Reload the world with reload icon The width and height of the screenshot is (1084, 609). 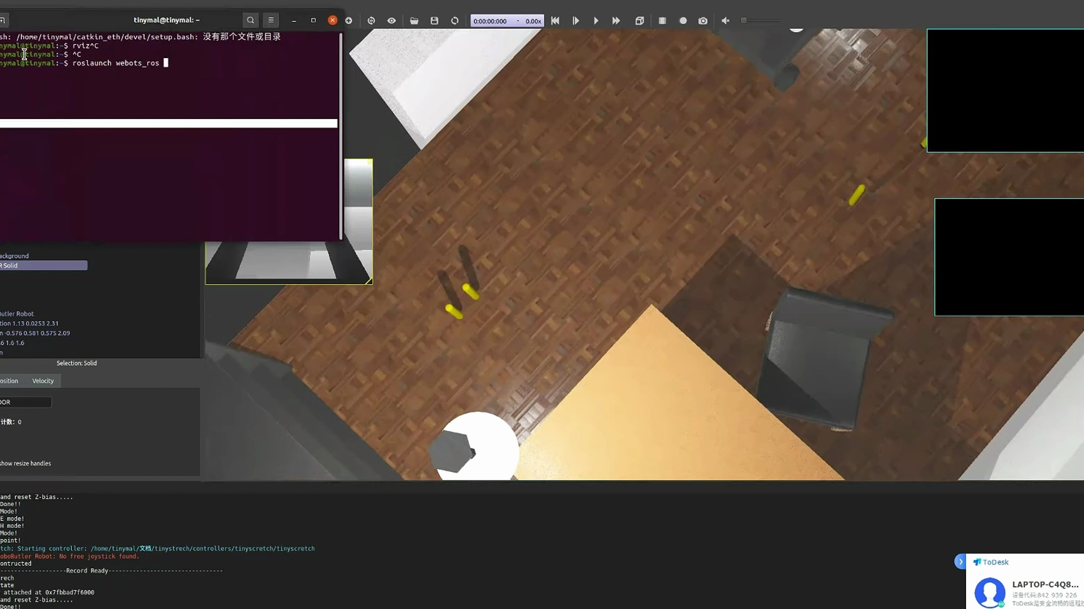tap(454, 21)
